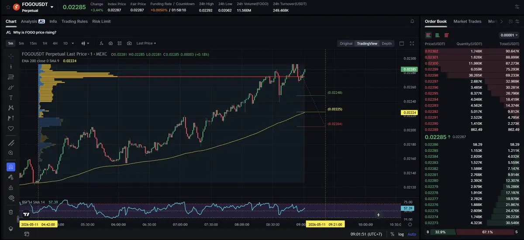Switch chart view to TradingView
524x240 pixels.
pos(367,44)
